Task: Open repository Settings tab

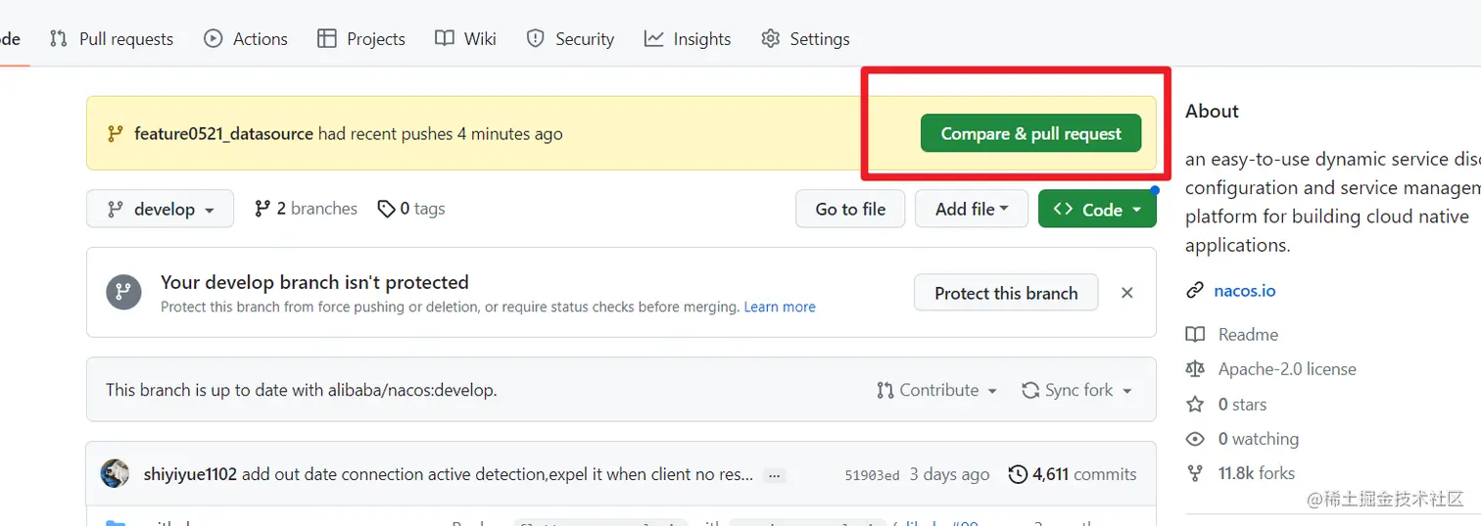Action: click(805, 39)
